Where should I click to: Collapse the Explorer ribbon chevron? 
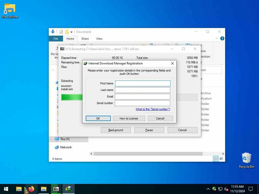pyautogui.click(x=217, y=38)
